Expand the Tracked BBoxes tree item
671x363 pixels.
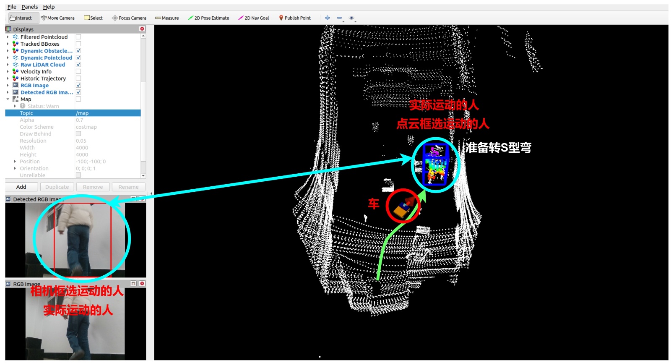(8, 44)
